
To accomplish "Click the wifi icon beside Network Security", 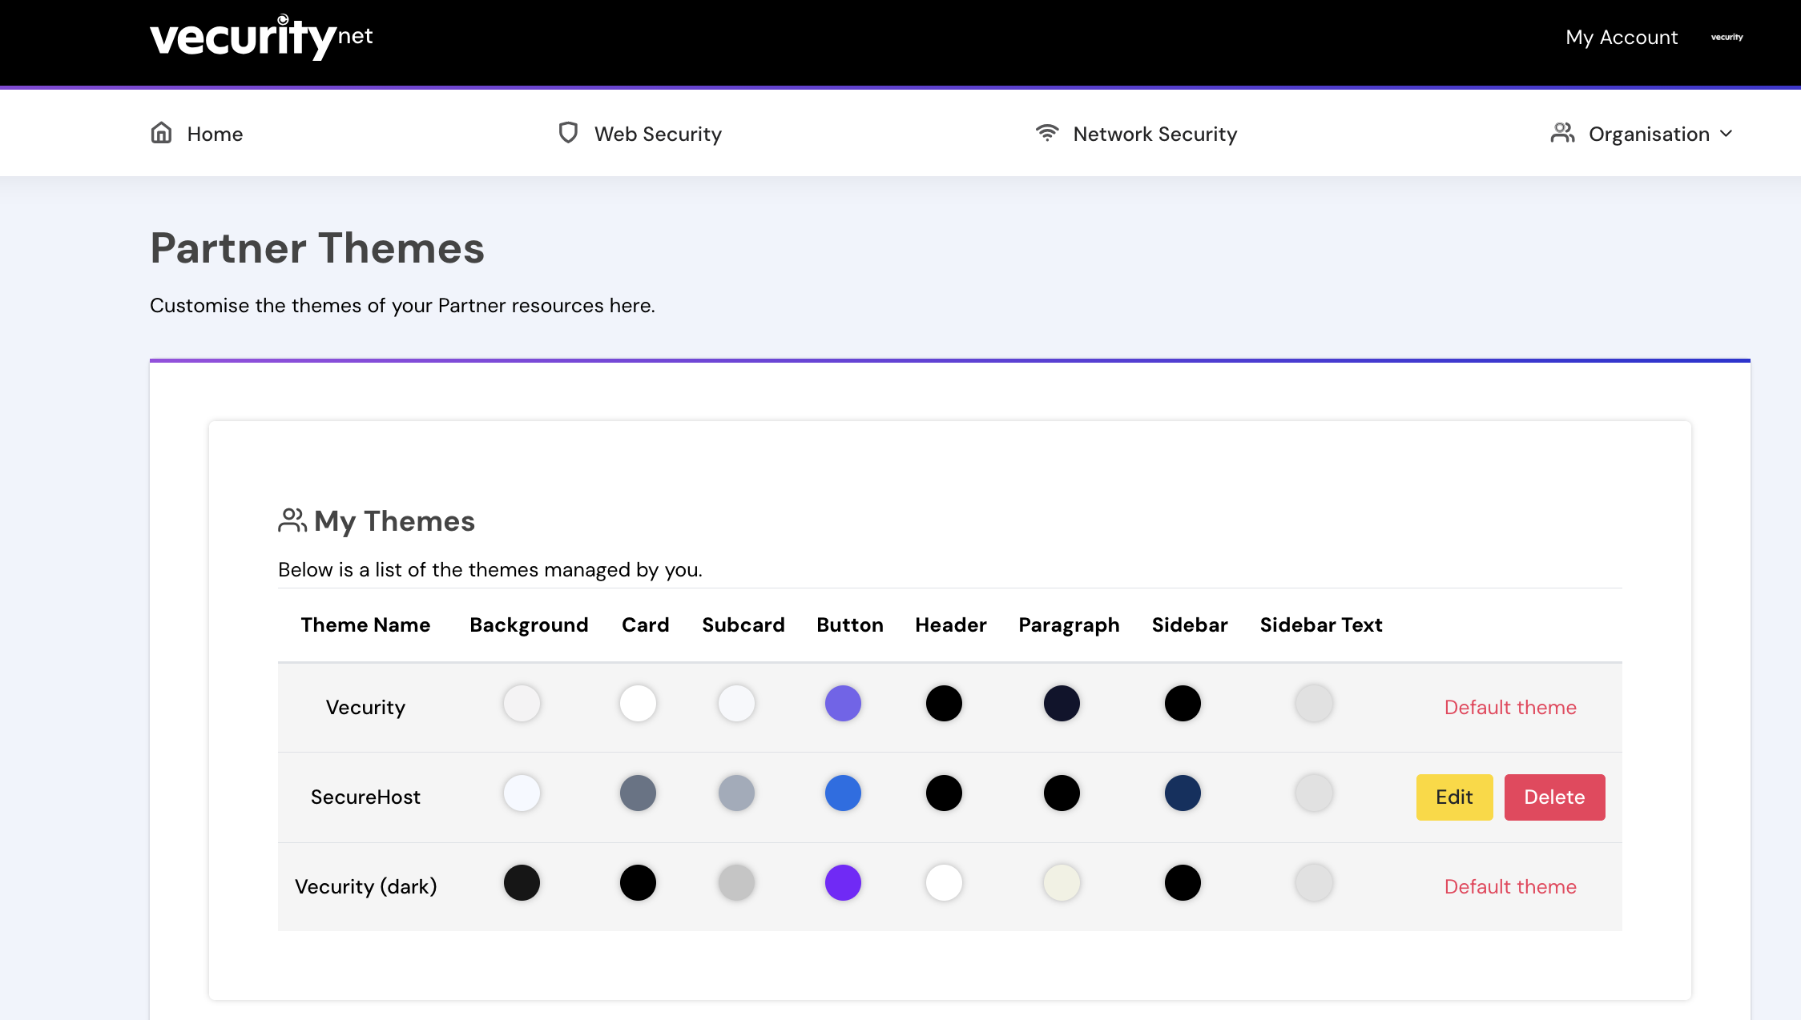I will click(x=1046, y=133).
